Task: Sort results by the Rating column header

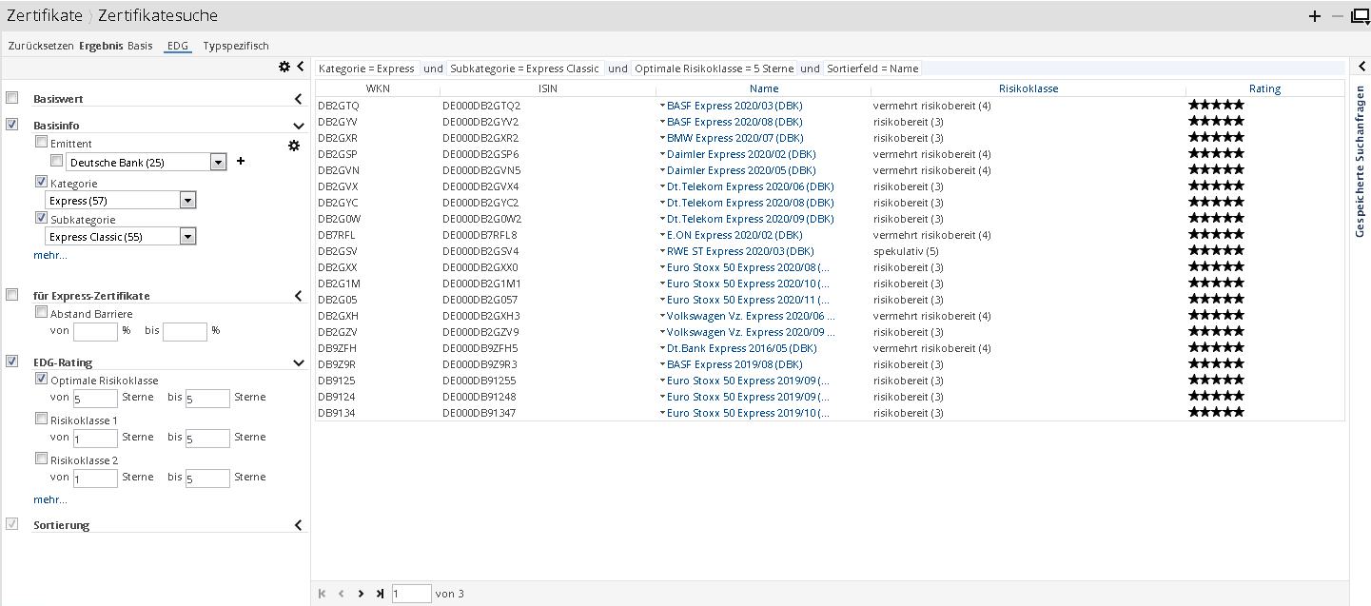Action: (1264, 88)
